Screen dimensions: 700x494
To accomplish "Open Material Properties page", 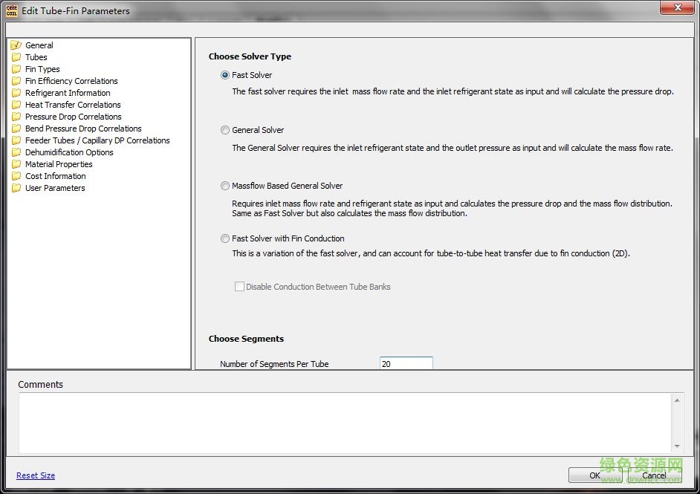I will click(x=59, y=164).
